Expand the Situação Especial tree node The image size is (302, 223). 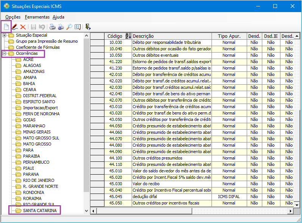point(5,36)
